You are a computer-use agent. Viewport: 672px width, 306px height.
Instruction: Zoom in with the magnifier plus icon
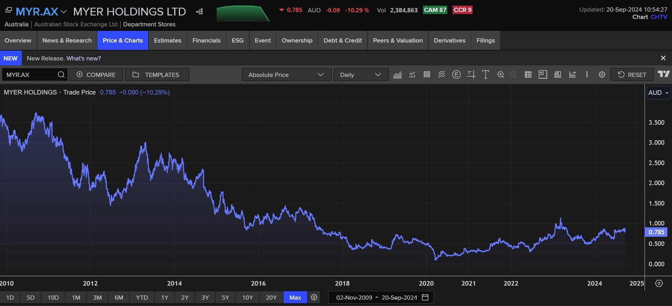click(501, 74)
